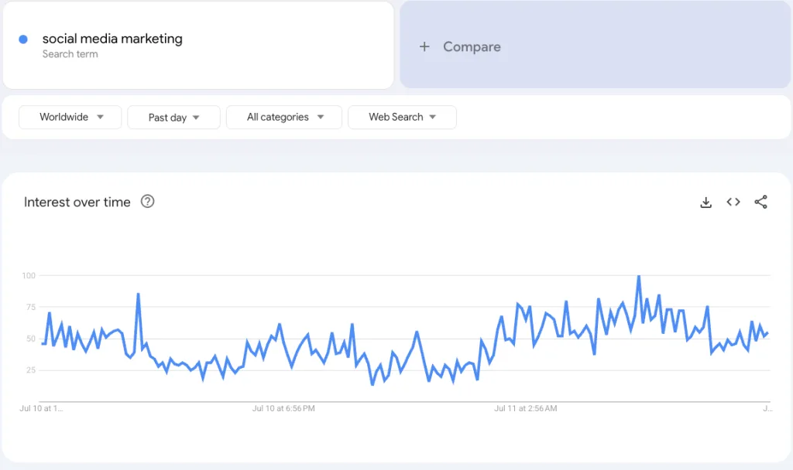Click the first Jul 10 axis label

click(42, 408)
